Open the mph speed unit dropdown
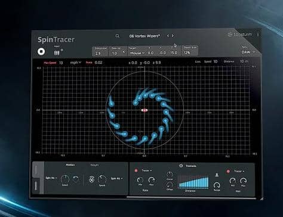The width and height of the screenshot is (283, 217). coord(76,63)
